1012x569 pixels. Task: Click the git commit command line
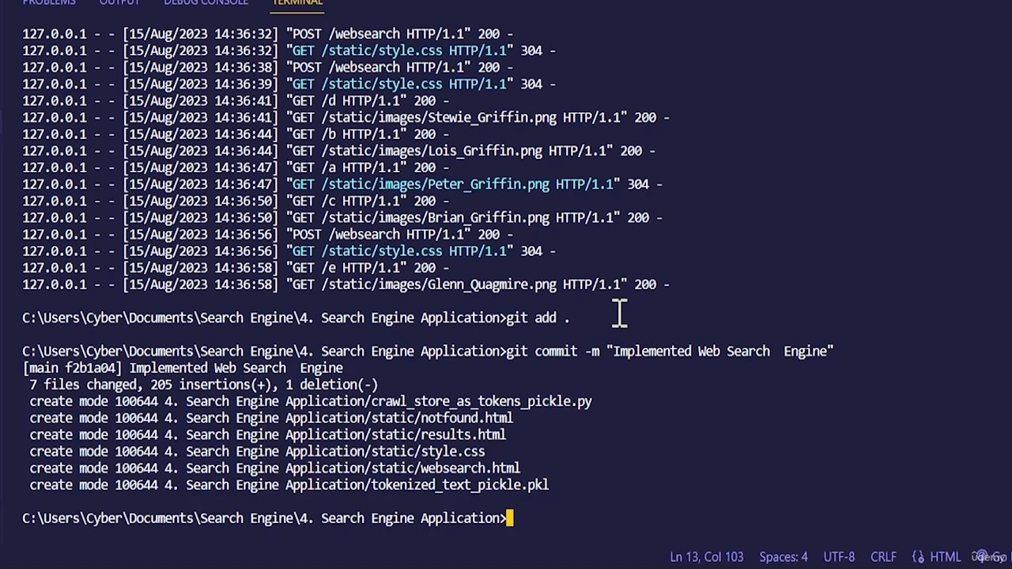point(428,351)
